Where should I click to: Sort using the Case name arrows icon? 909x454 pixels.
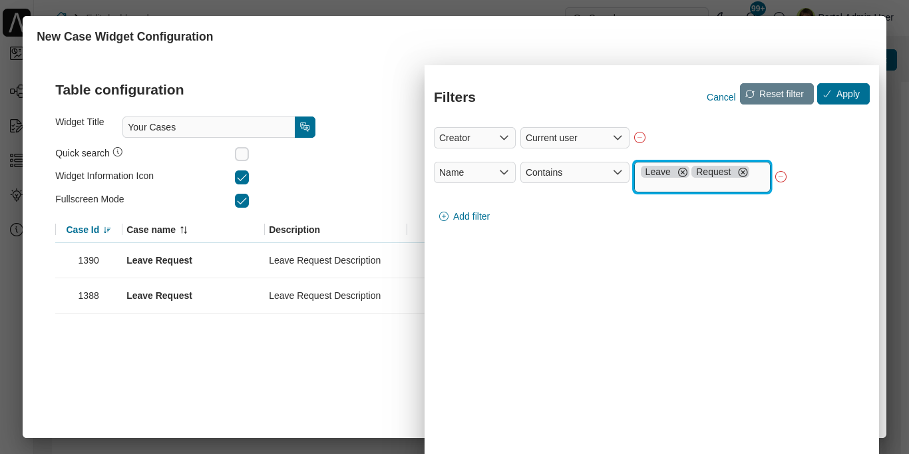tap(184, 230)
